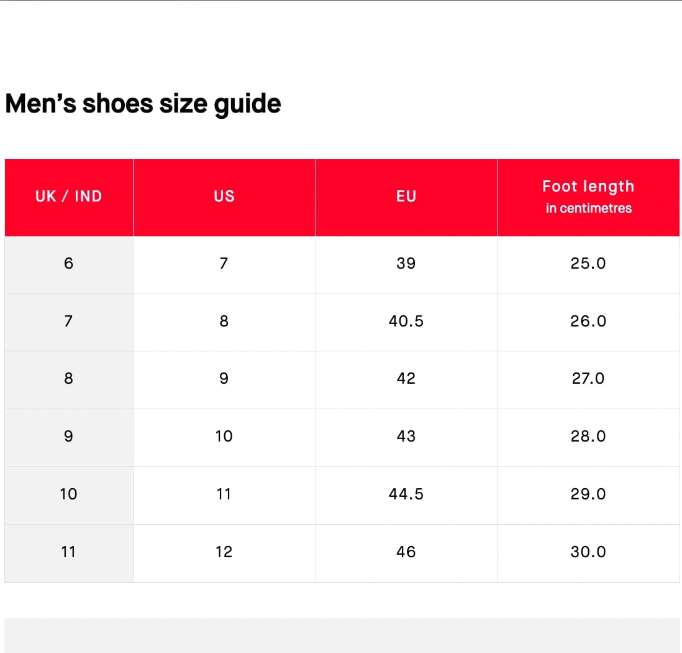The height and width of the screenshot is (653, 682).
Task: Click EU size 40.5 cell
Action: pos(407,322)
